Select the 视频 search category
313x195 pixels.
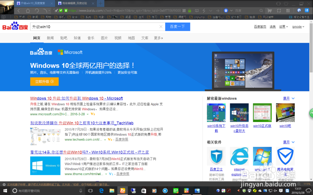pos(118,38)
